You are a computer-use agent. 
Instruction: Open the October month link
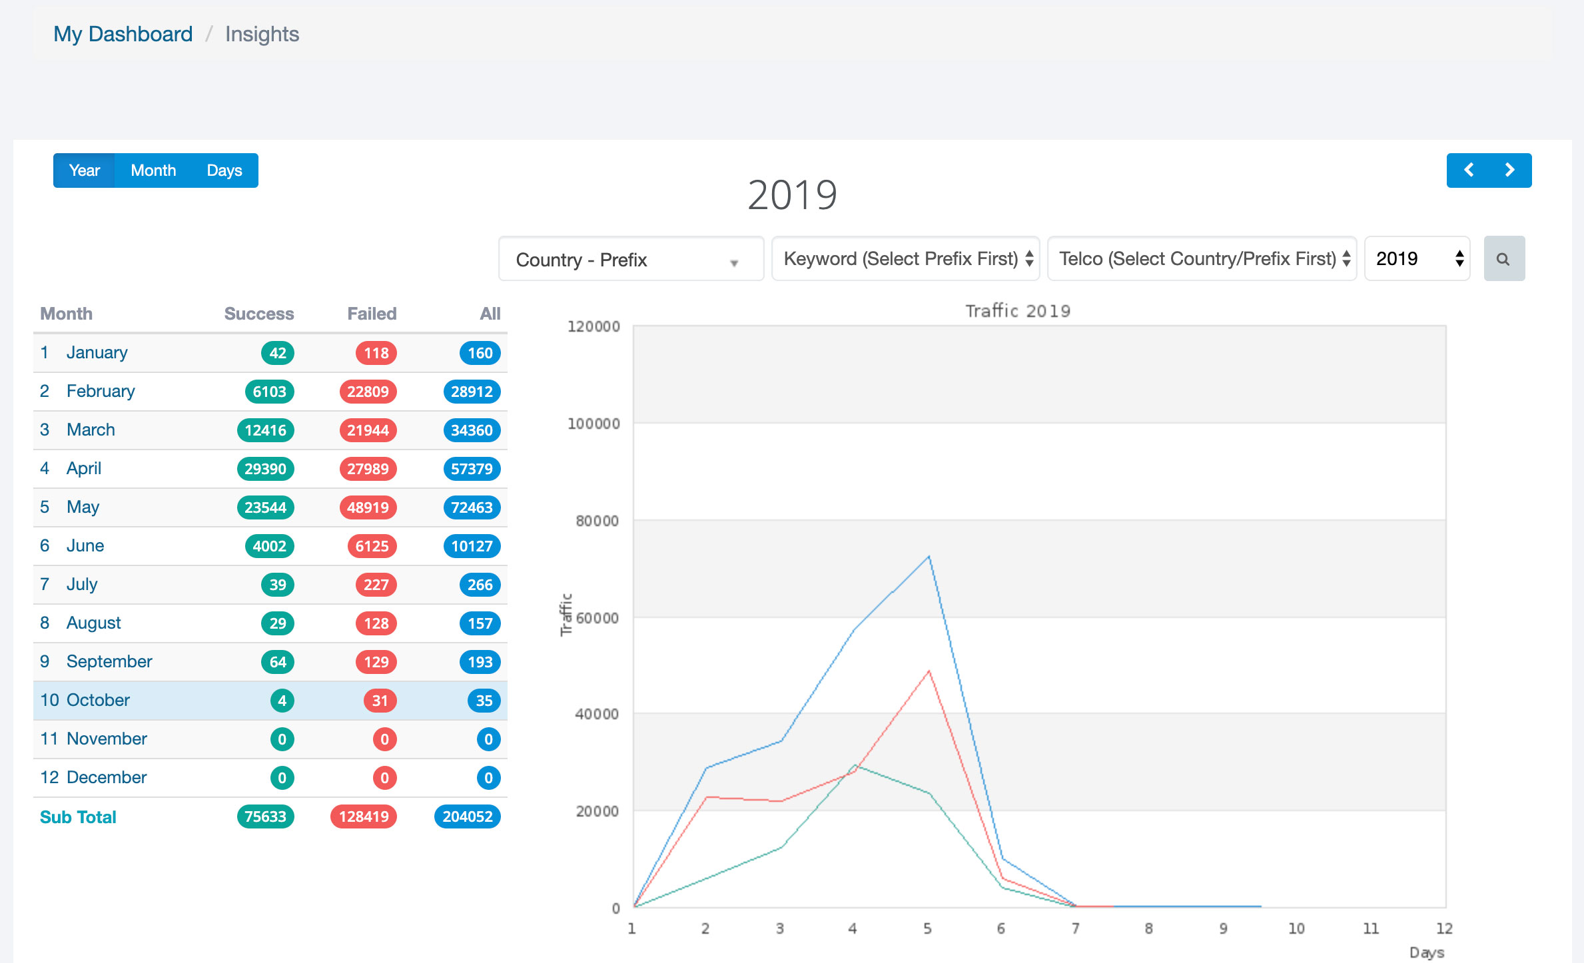point(98,701)
